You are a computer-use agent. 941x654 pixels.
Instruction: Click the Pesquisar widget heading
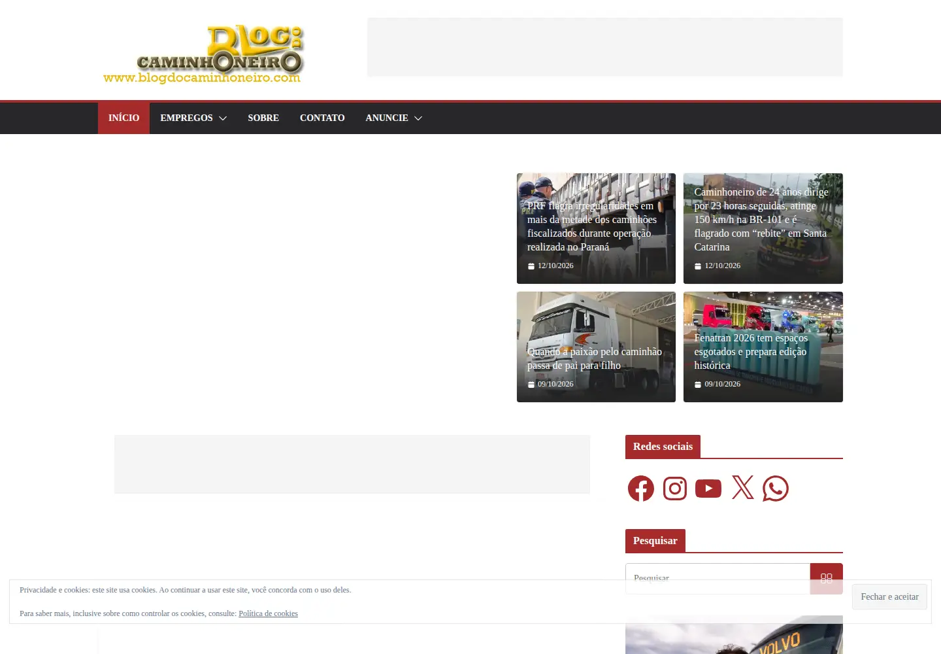tap(655, 541)
